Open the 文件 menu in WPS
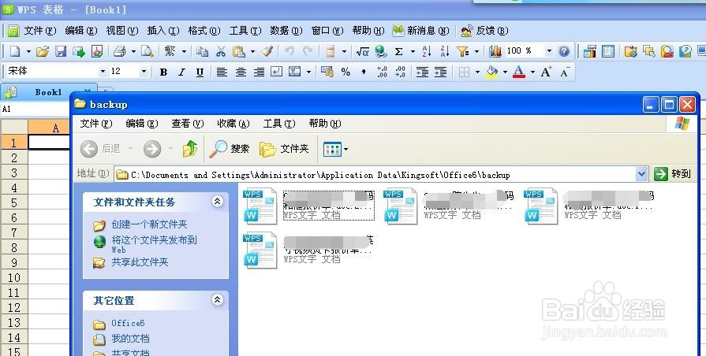Viewport: 706px width, 356px height. tap(39, 31)
